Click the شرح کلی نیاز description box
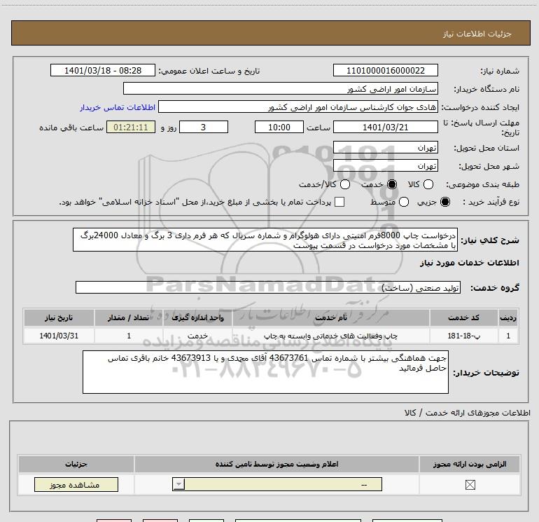Image resolution: width=539 pixels, height=522 pixels. (265, 240)
